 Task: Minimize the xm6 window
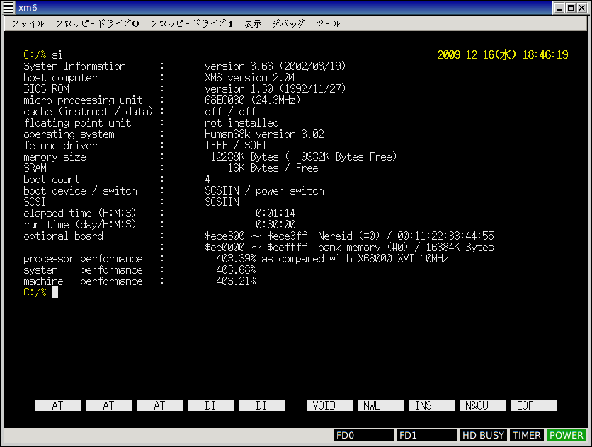tap(559, 8)
